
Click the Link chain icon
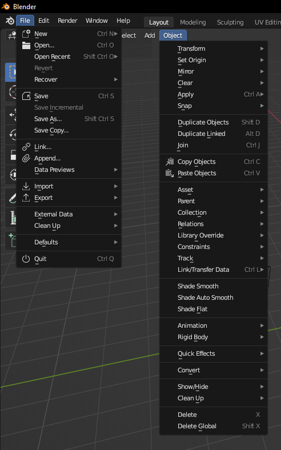26,147
